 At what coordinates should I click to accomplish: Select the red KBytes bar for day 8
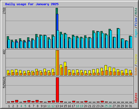coord(37,101)
